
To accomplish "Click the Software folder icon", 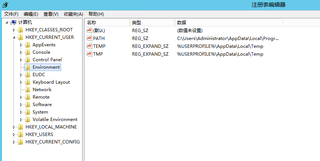I will coord(27,105).
